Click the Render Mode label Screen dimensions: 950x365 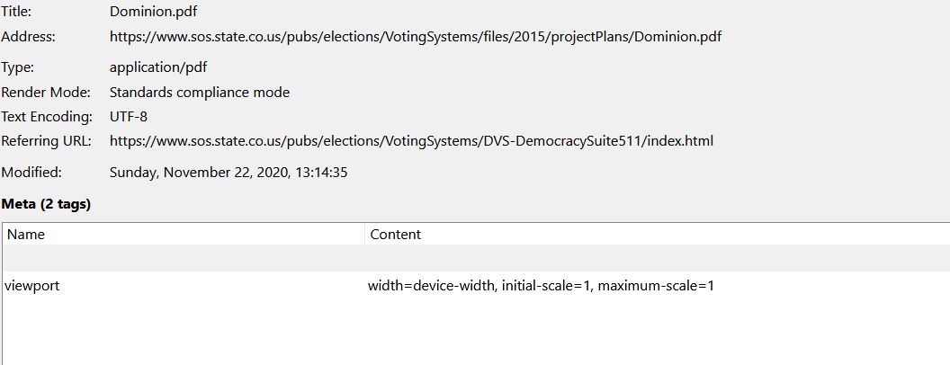[x=46, y=92]
